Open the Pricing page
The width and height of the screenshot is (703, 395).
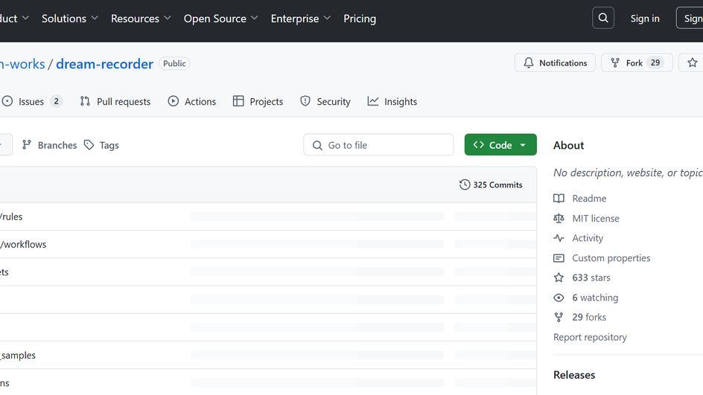click(x=360, y=19)
